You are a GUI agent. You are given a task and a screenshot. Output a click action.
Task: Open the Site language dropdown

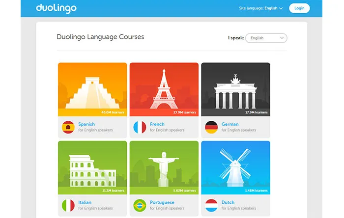click(x=261, y=8)
